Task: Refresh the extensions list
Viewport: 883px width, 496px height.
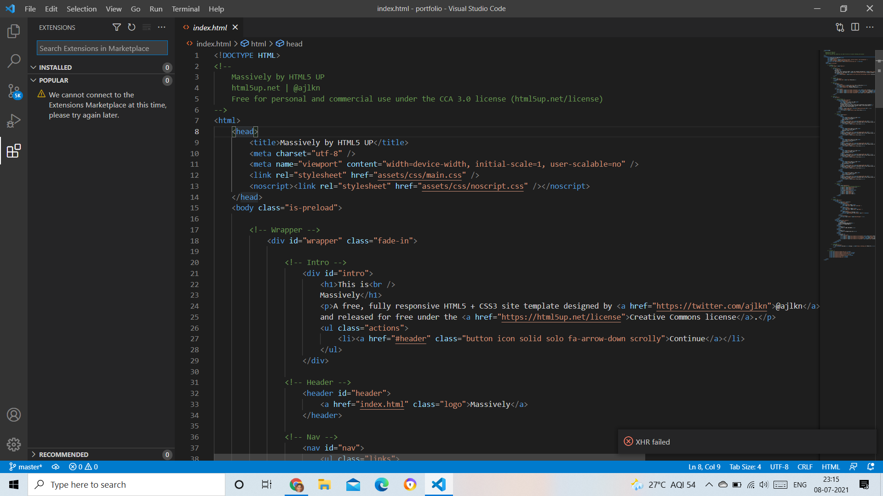Action: point(132,27)
